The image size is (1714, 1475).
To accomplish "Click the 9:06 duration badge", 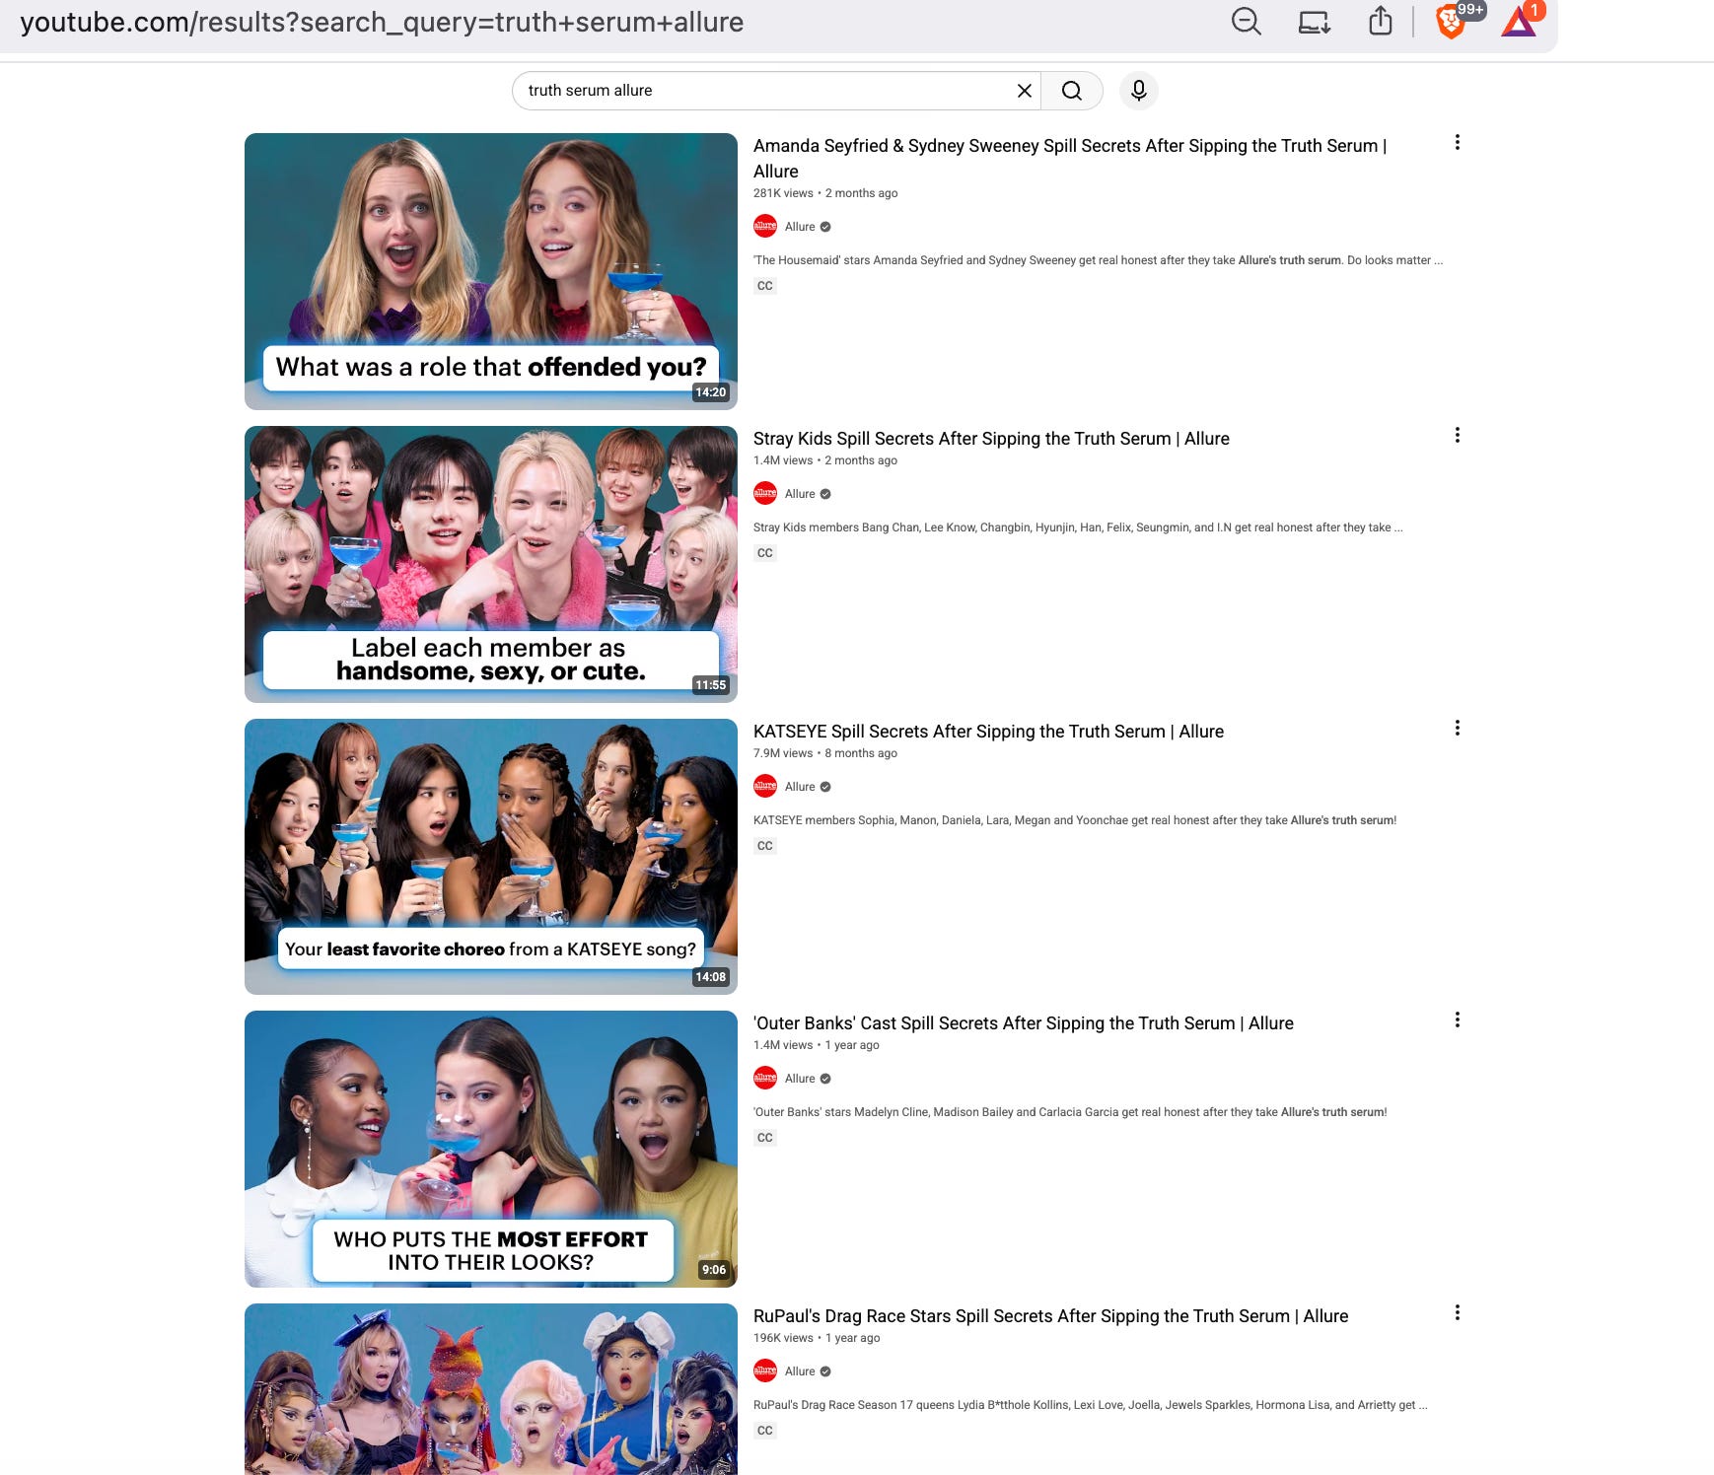I will tap(713, 1270).
